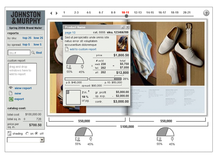Image resolution: width=219 pixels, height=164 pixels.
Task: Select current spread 10-11
Action: click(125, 12)
